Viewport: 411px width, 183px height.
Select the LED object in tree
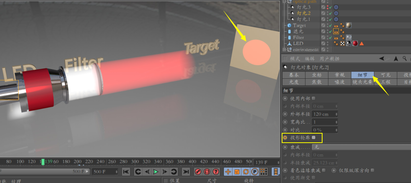(x=298, y=44)
